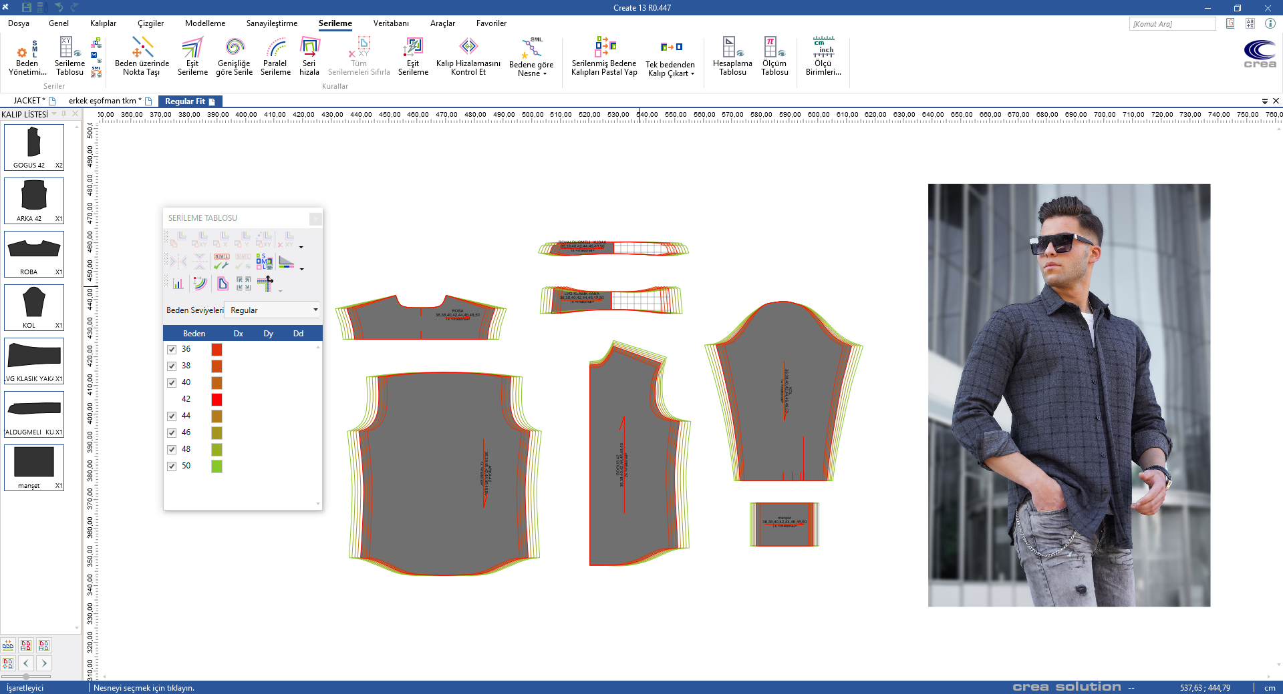Open the Hesaplama Tablosu tool
The image size is (1283, 694).
[732, 57]
